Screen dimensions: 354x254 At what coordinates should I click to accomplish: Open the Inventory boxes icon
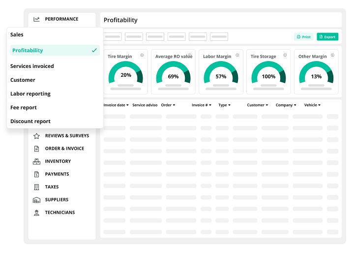point(36,161)
